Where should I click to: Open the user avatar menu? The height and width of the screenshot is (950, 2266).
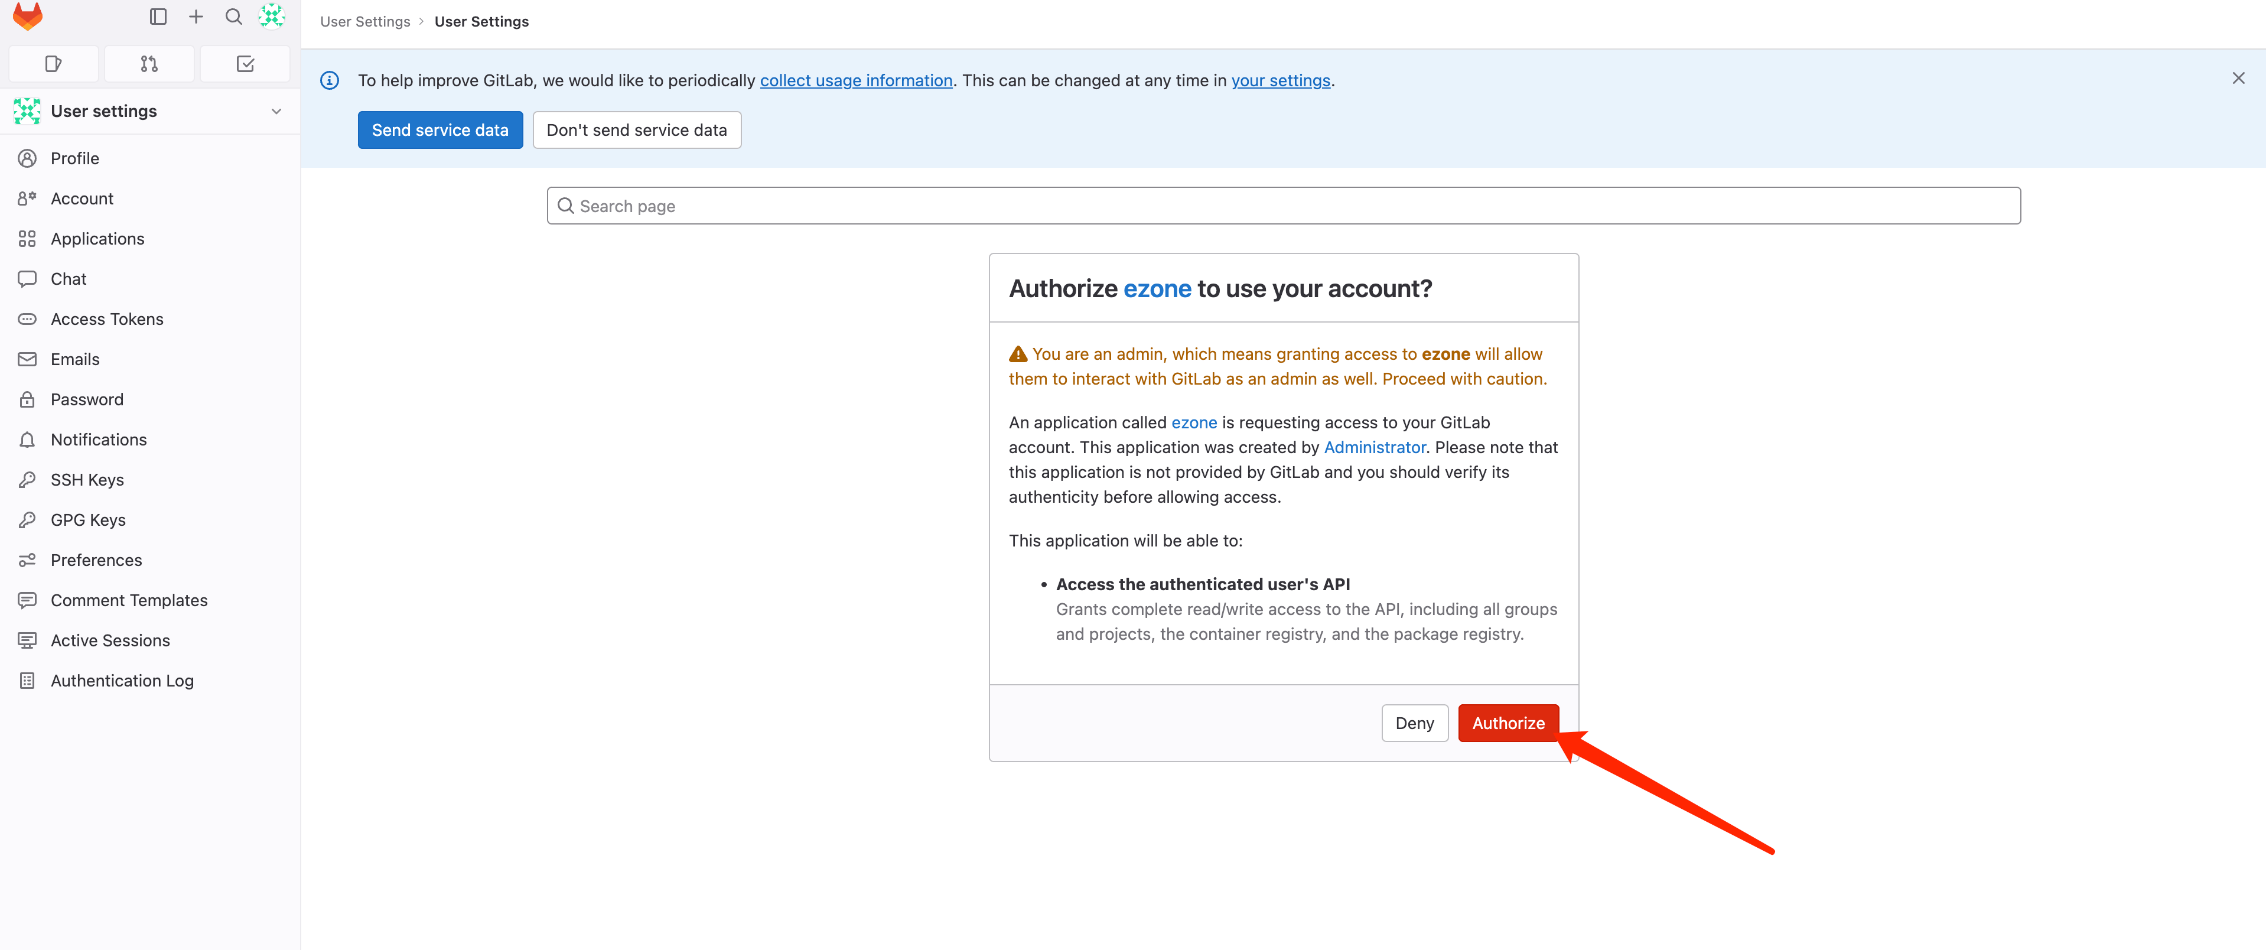click(272, 16)
